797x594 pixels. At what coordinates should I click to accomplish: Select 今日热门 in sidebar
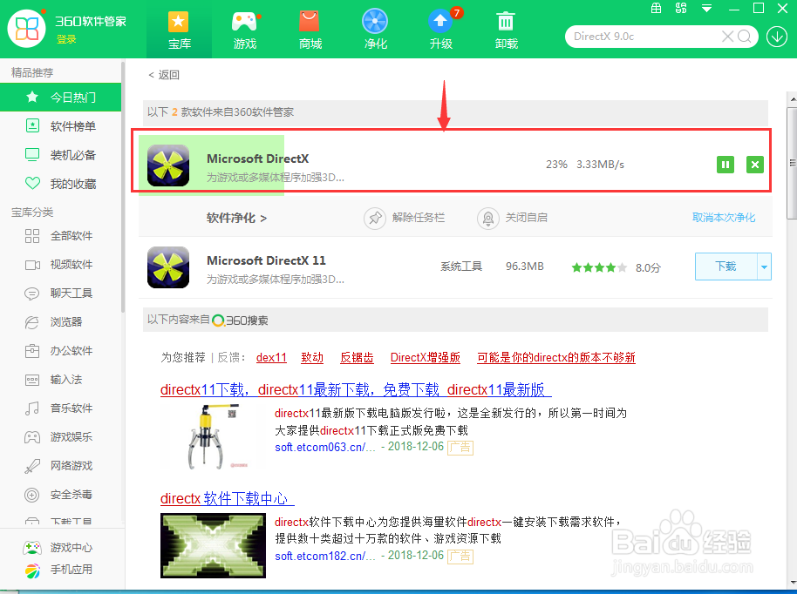[60, 97]
